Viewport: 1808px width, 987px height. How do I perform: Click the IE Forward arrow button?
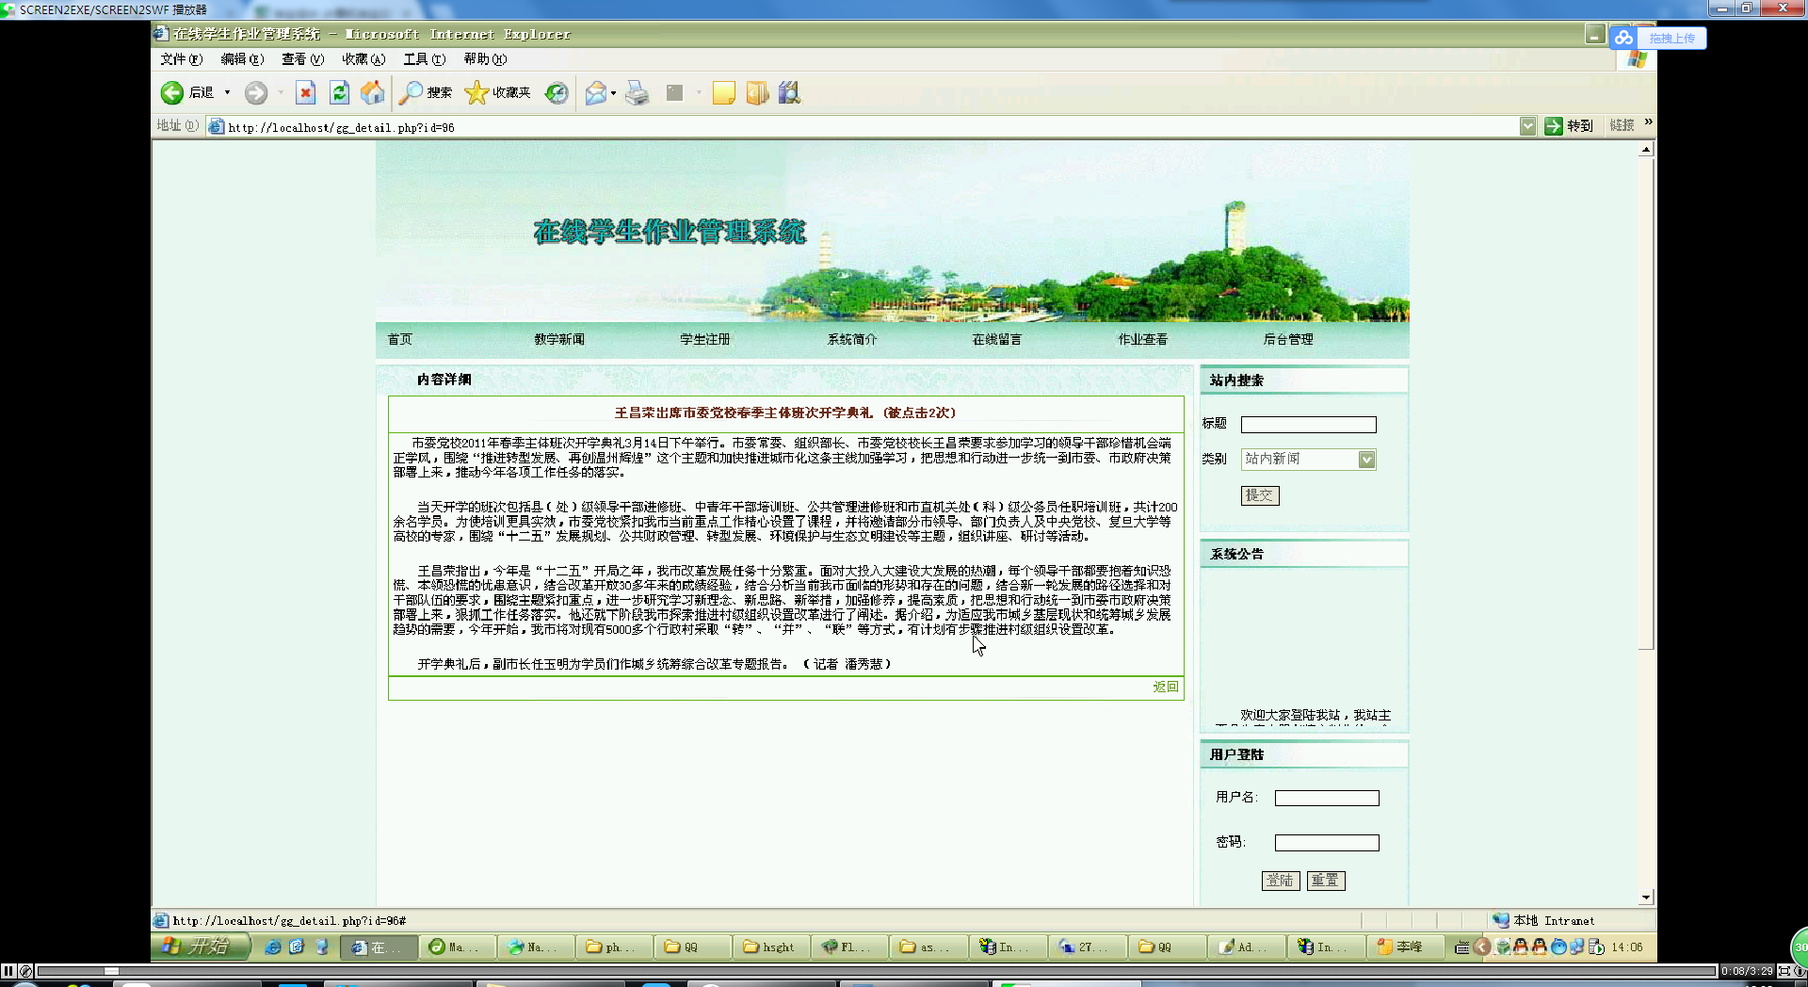pyautogui.click(x=255, y=92)
